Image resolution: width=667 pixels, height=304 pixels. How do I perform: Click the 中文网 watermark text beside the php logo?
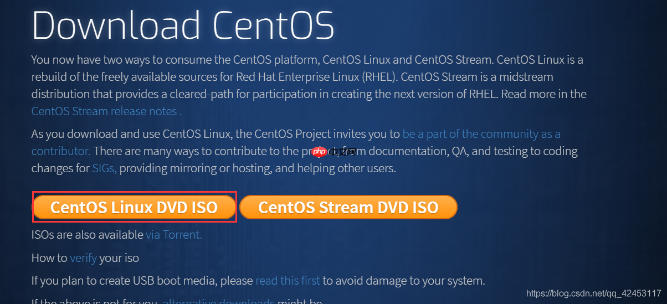(341, 152)
